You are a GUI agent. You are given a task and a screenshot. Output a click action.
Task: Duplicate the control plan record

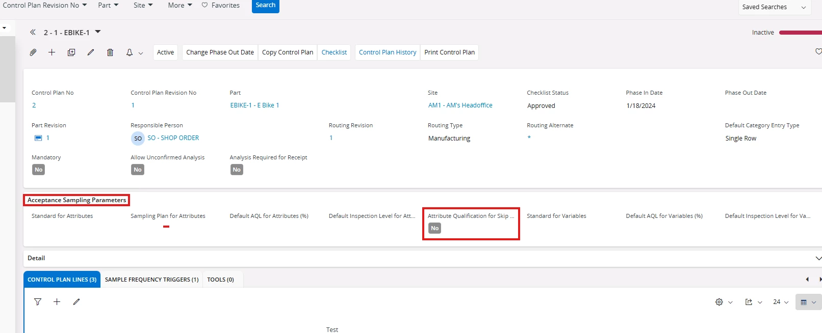point(71,52)
